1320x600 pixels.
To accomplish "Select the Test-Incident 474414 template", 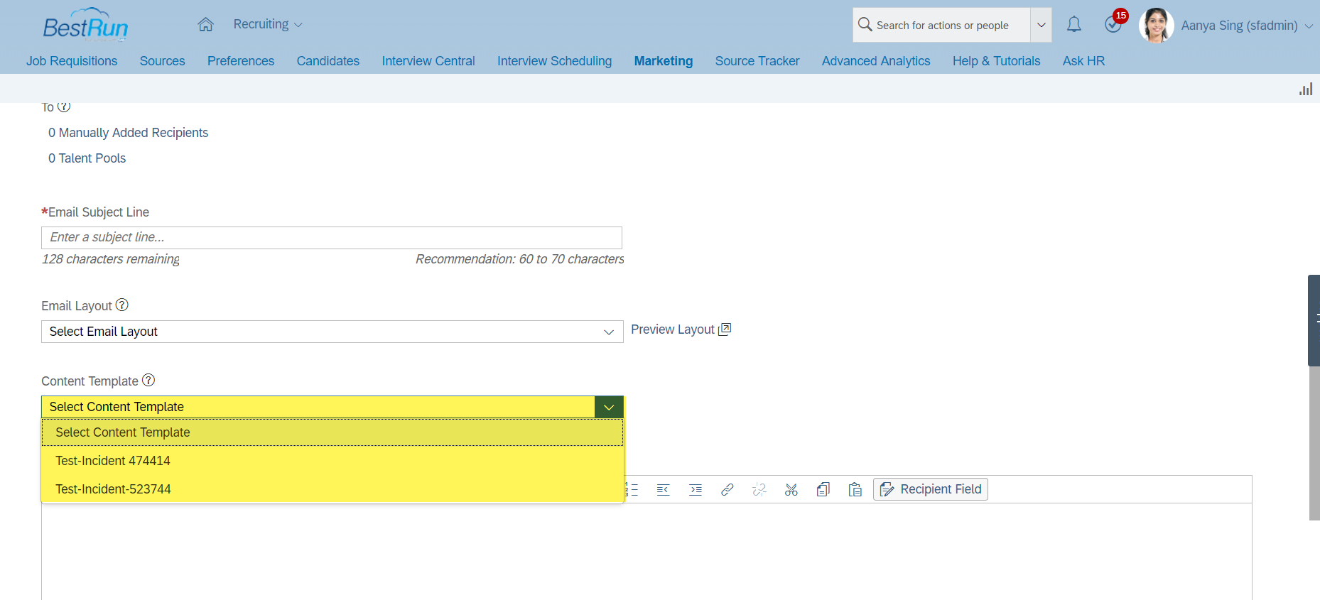I will [332, 461].
